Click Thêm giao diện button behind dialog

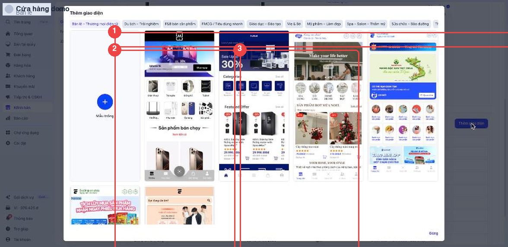tap(471, 123)
